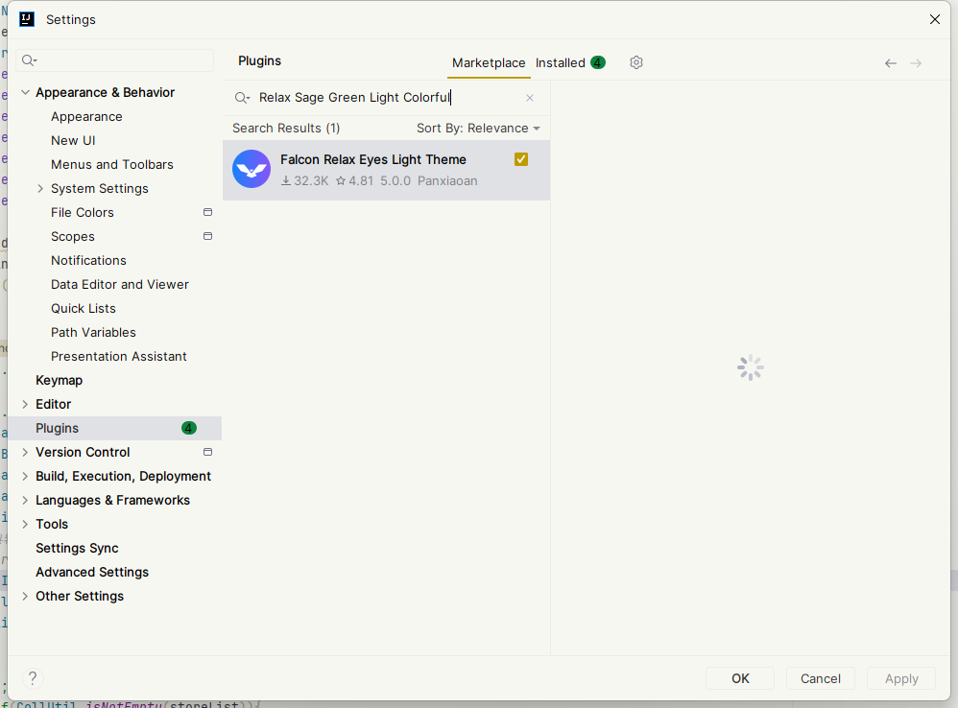The width and height of the screenshot is (958, 708).
Task: Click the plugin search magnifier icon
Action: [242, 98]
